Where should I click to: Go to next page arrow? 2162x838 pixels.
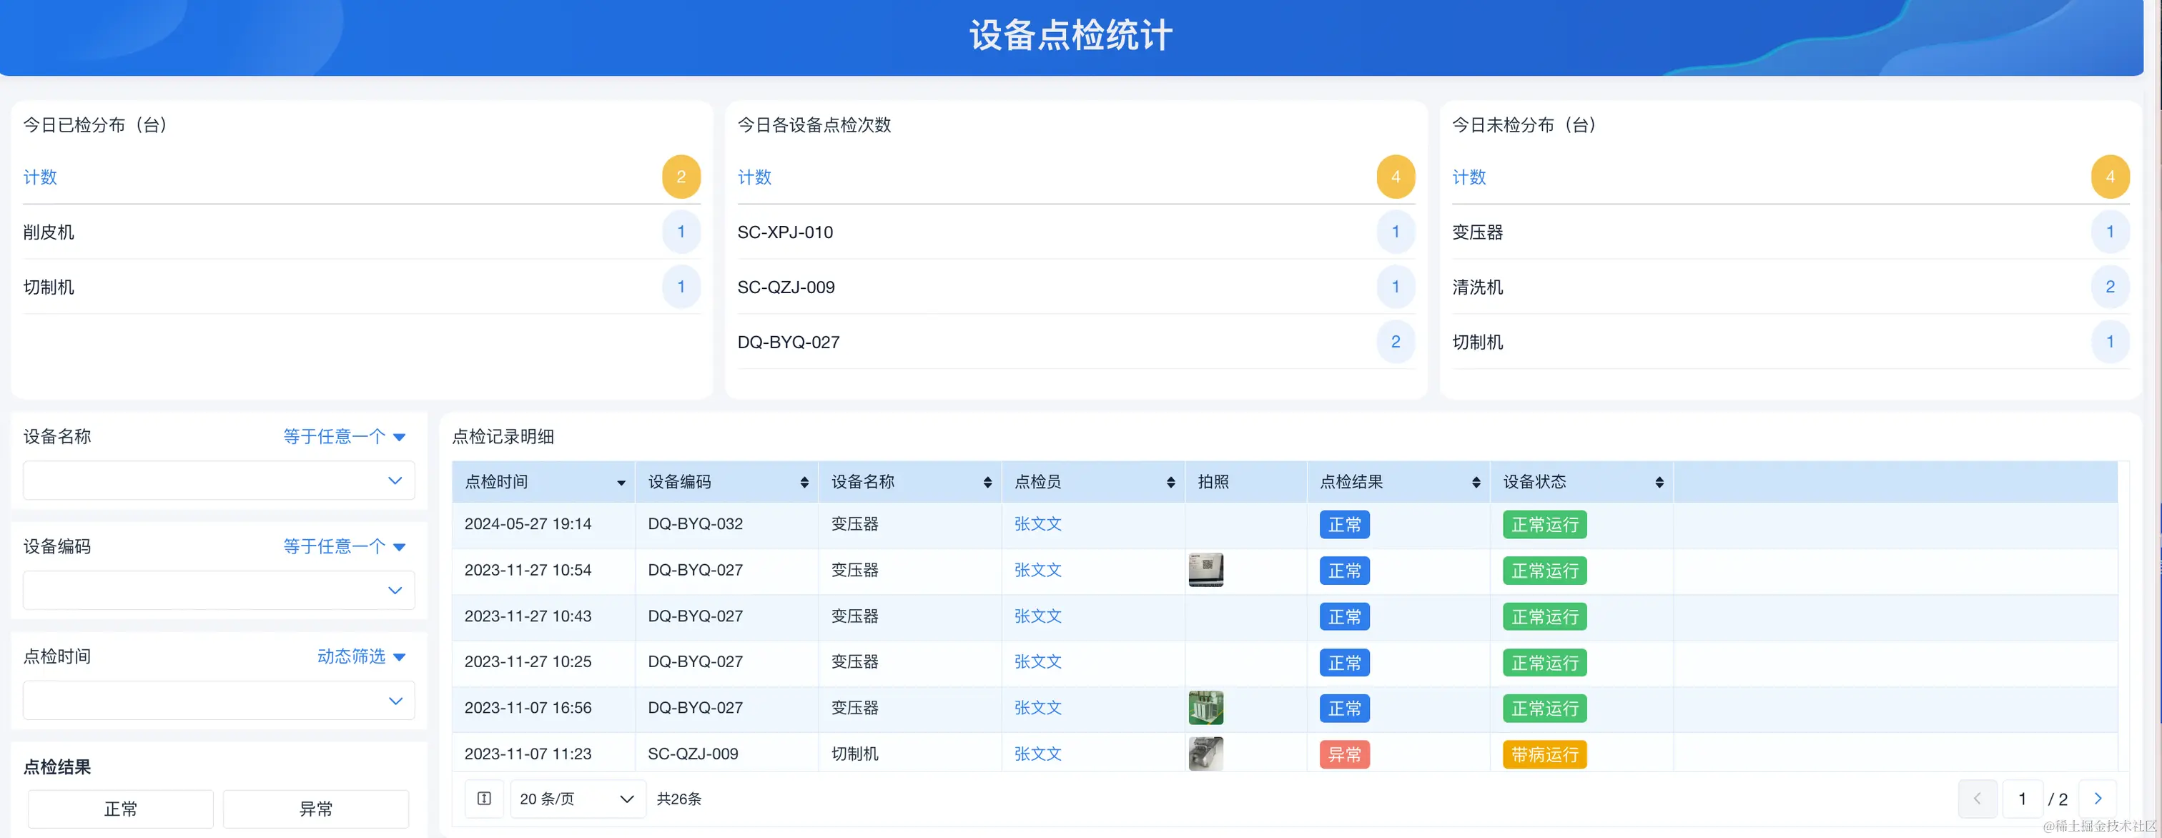[x=2098, y=799]
